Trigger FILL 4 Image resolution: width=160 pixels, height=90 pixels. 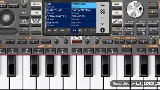coord(112,51)
